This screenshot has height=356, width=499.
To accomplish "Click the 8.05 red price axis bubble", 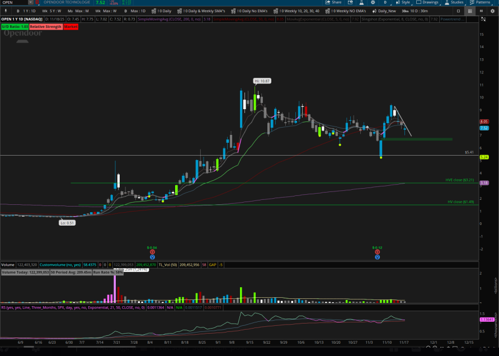I will point(484,121).
